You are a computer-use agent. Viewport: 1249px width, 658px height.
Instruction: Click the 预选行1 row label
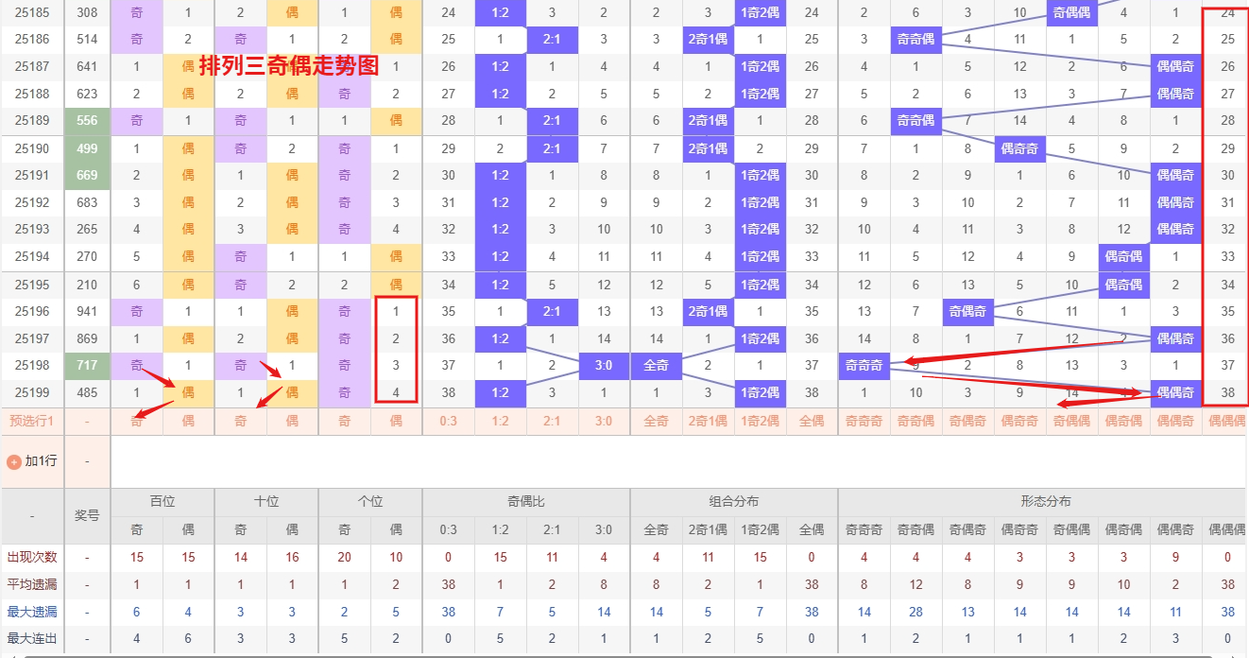32,422
